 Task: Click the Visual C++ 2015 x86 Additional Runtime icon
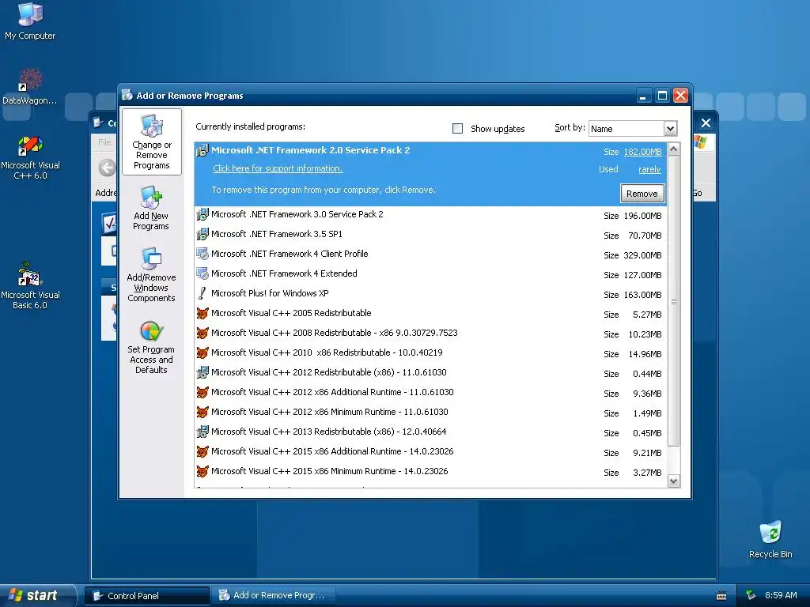(x=202, y=451)
